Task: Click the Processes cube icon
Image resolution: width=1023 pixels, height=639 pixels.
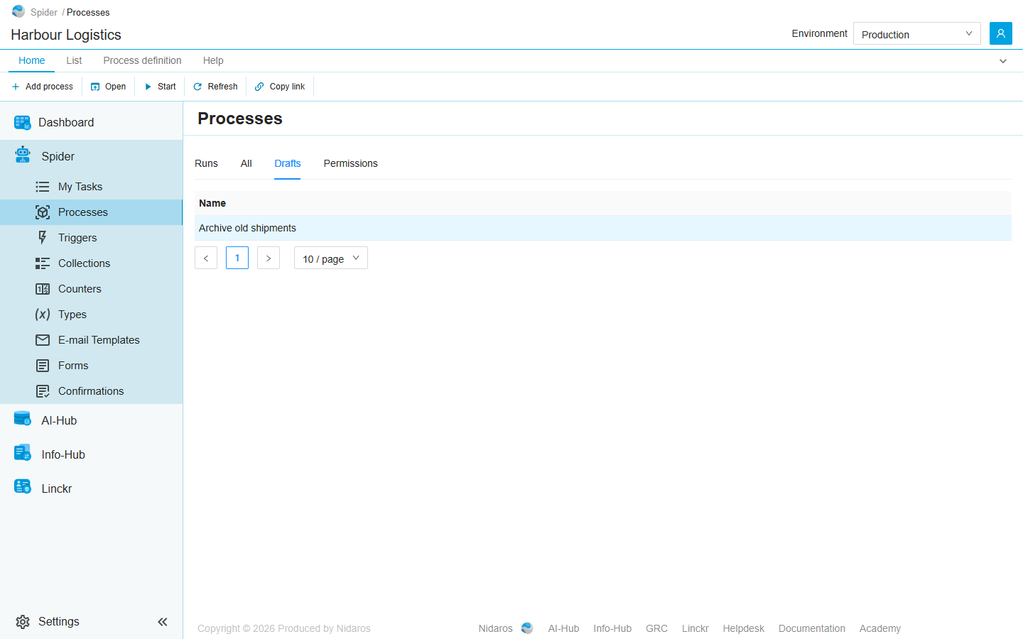Action: [x=43, y=212]
